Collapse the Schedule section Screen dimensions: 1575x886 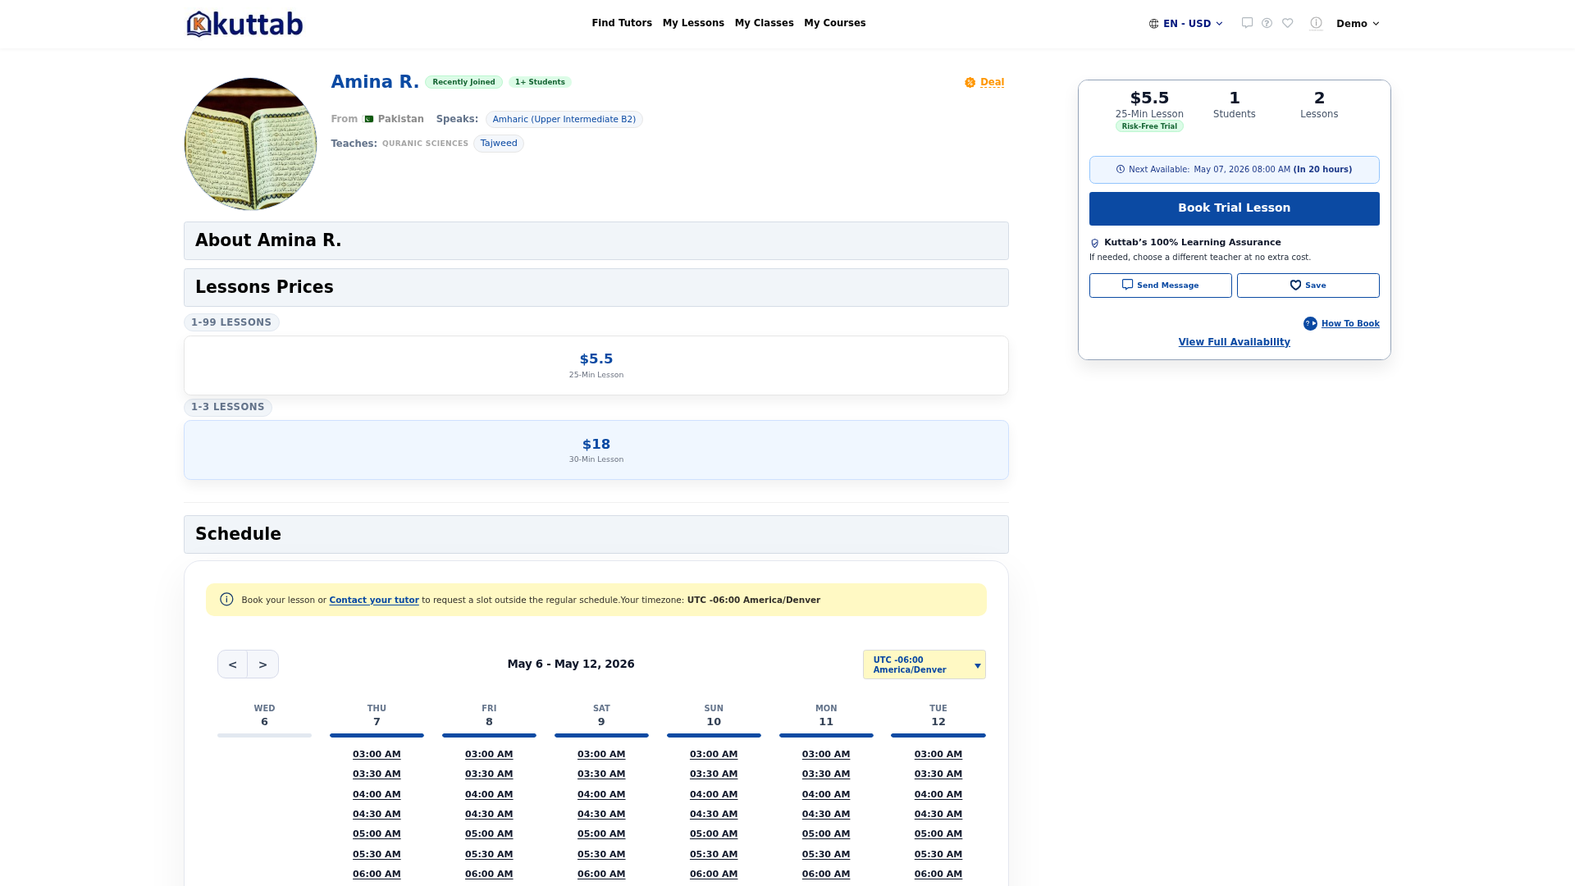[596, 535]
